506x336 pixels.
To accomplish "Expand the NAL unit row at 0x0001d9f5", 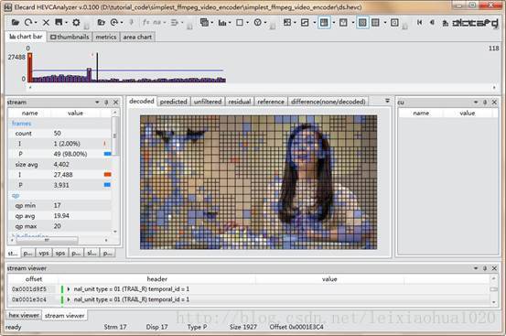I will [69, 289].
